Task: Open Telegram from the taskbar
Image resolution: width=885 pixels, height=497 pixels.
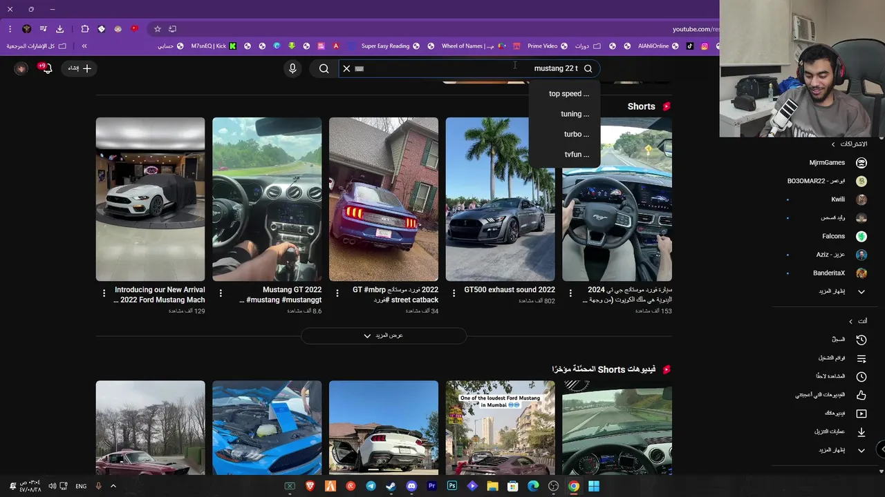Action: pos(371,486)
